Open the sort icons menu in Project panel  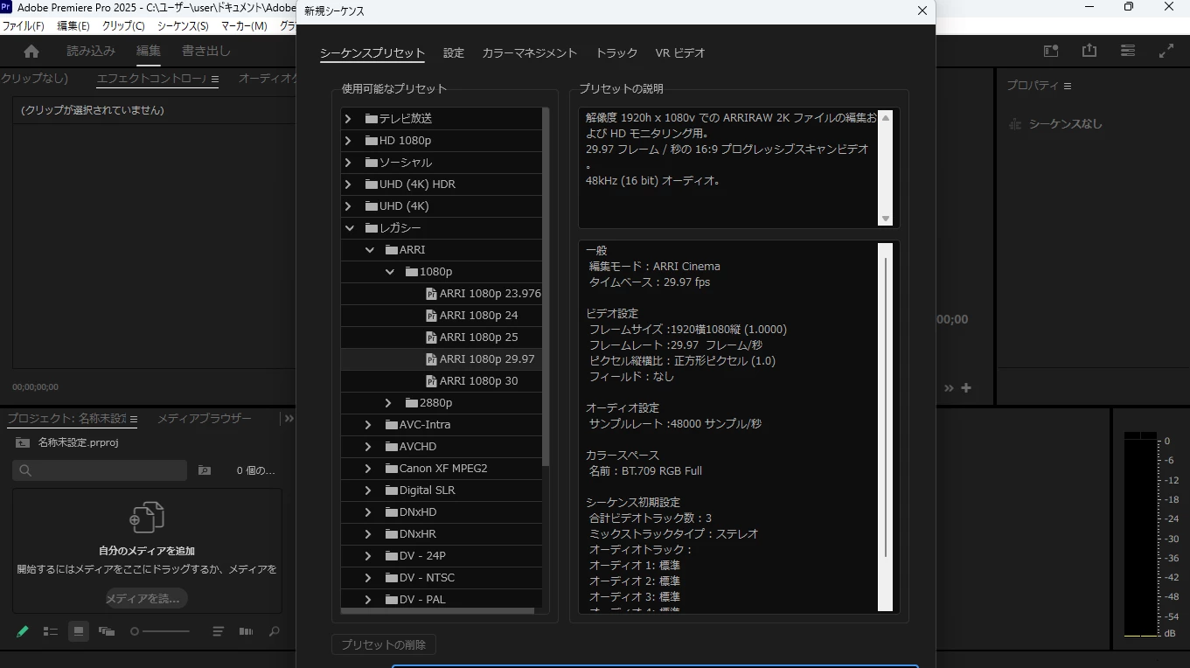(x=219, y=631)
